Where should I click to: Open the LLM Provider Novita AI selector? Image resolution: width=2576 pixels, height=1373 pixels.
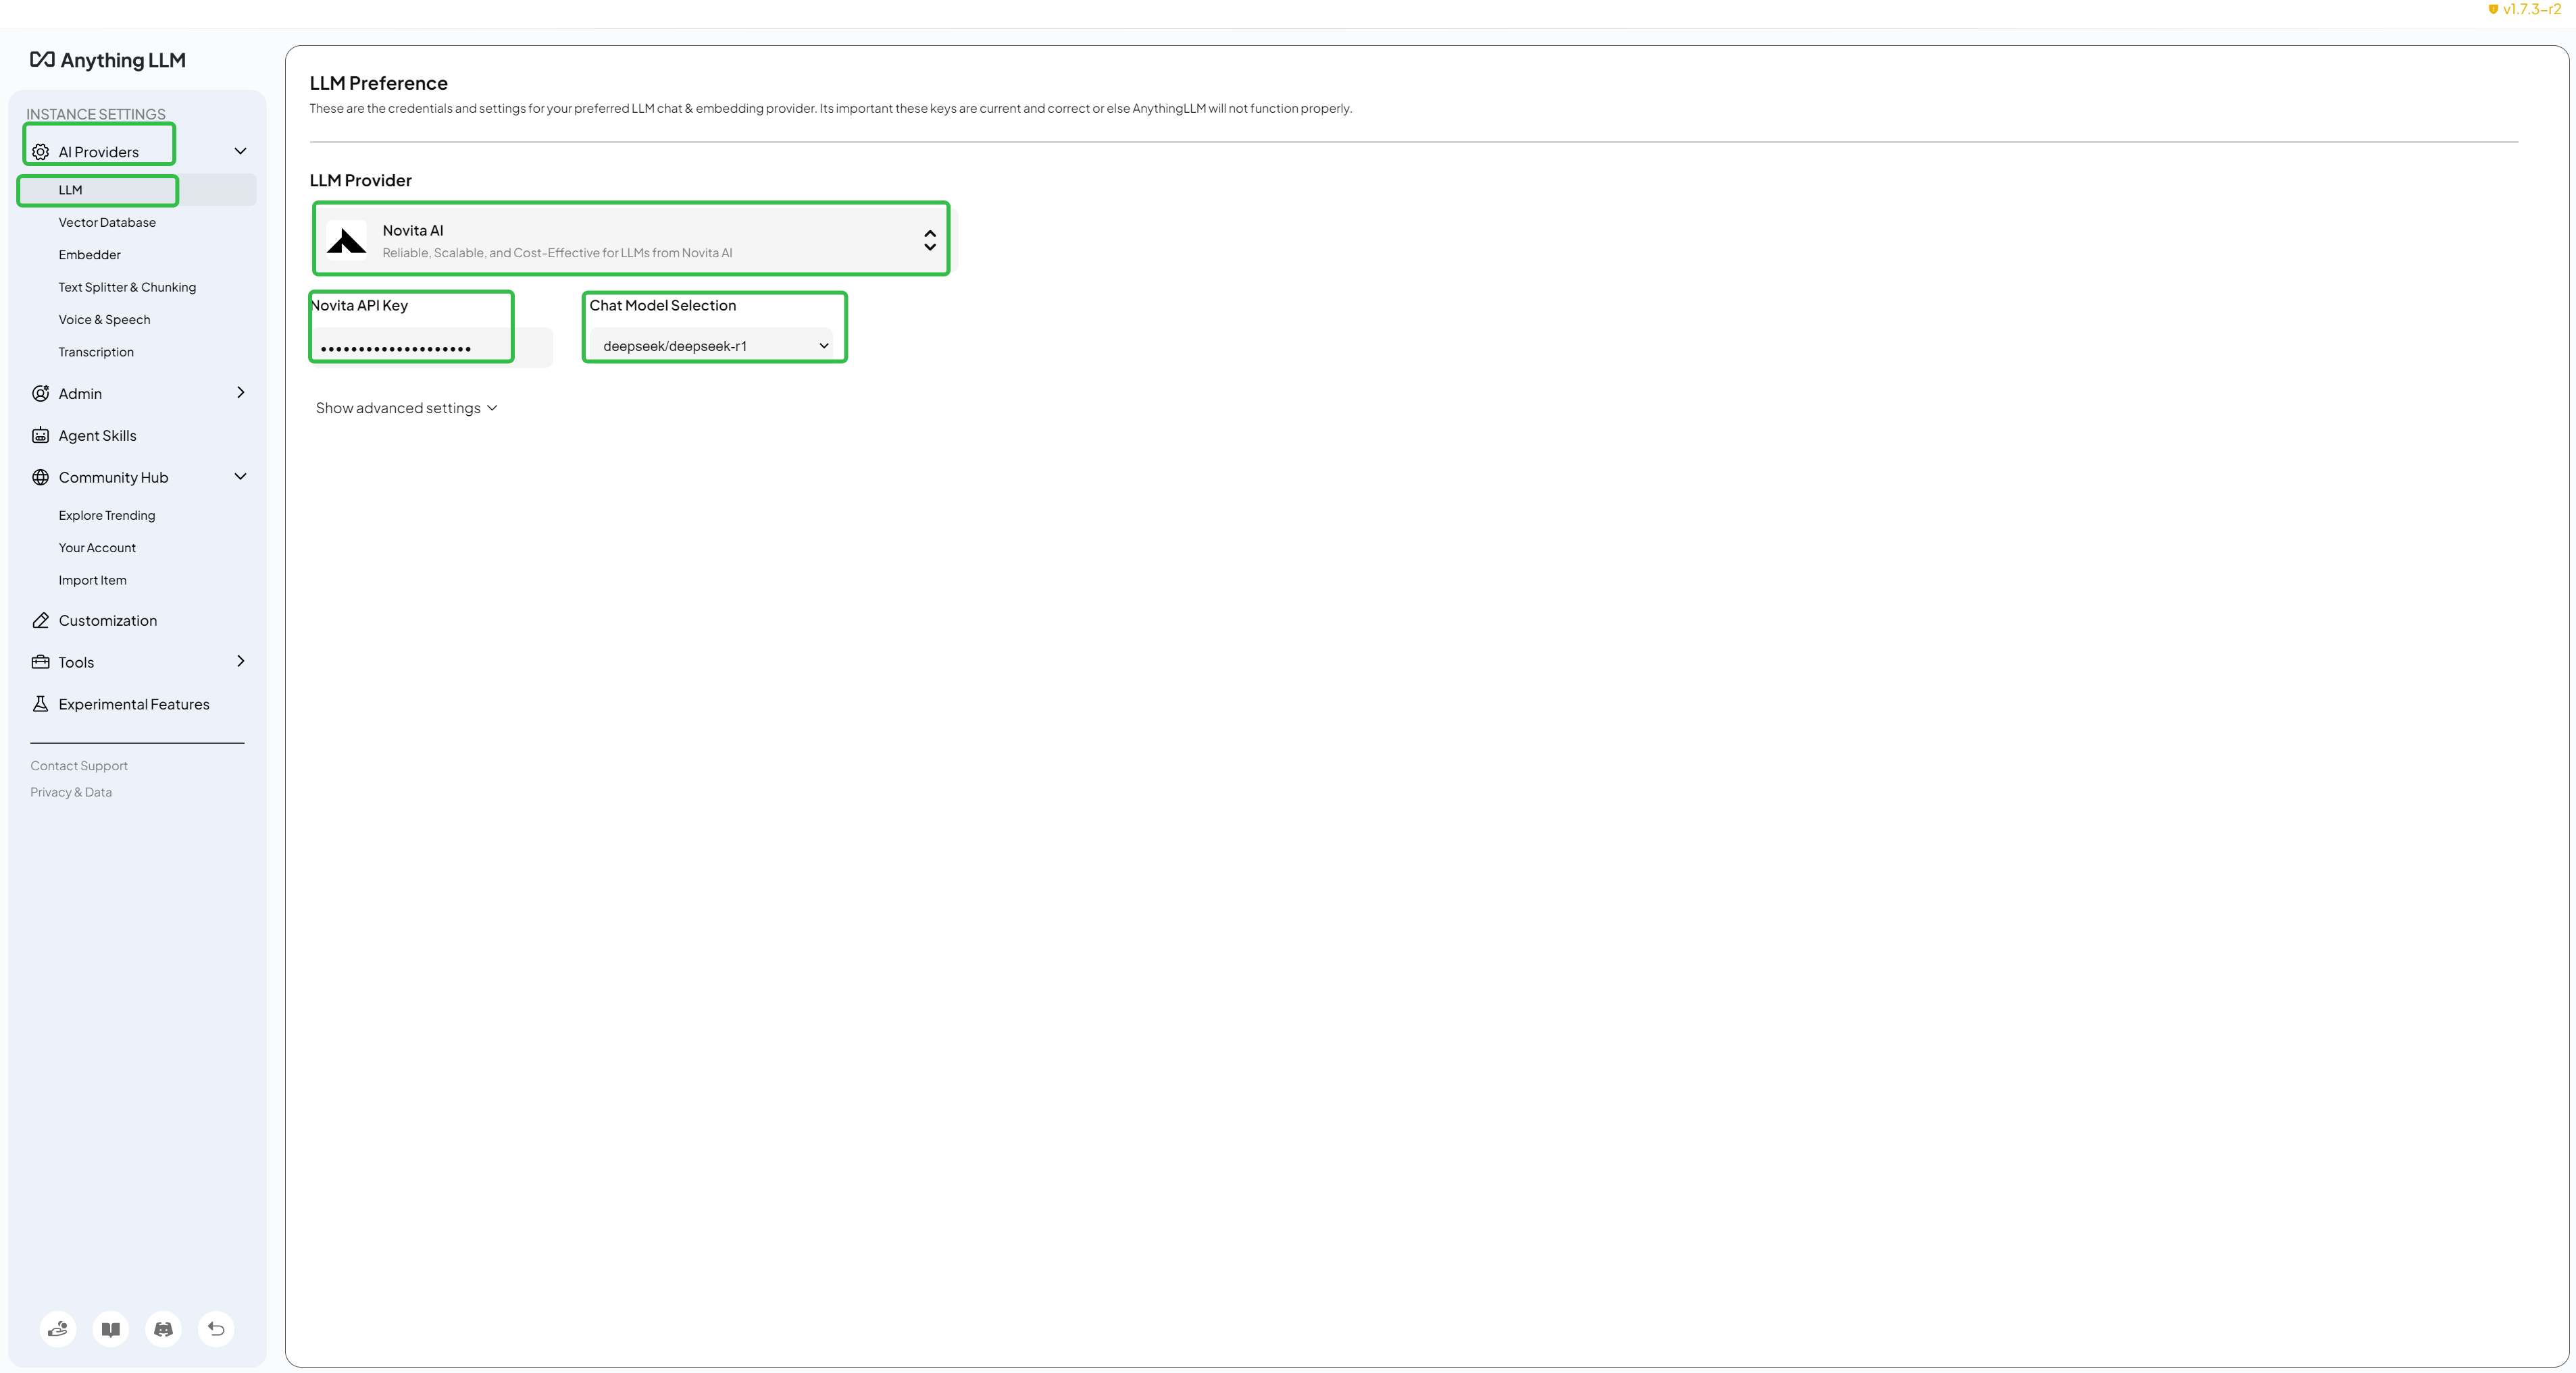tap(632, 240)
